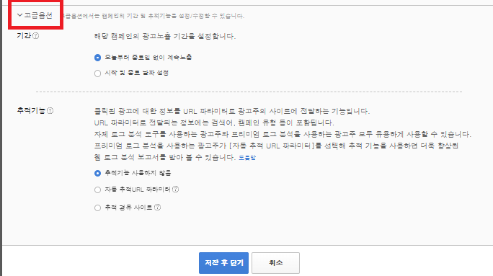
Task: Click the 추적기능 field label
Action: (31, 111)
